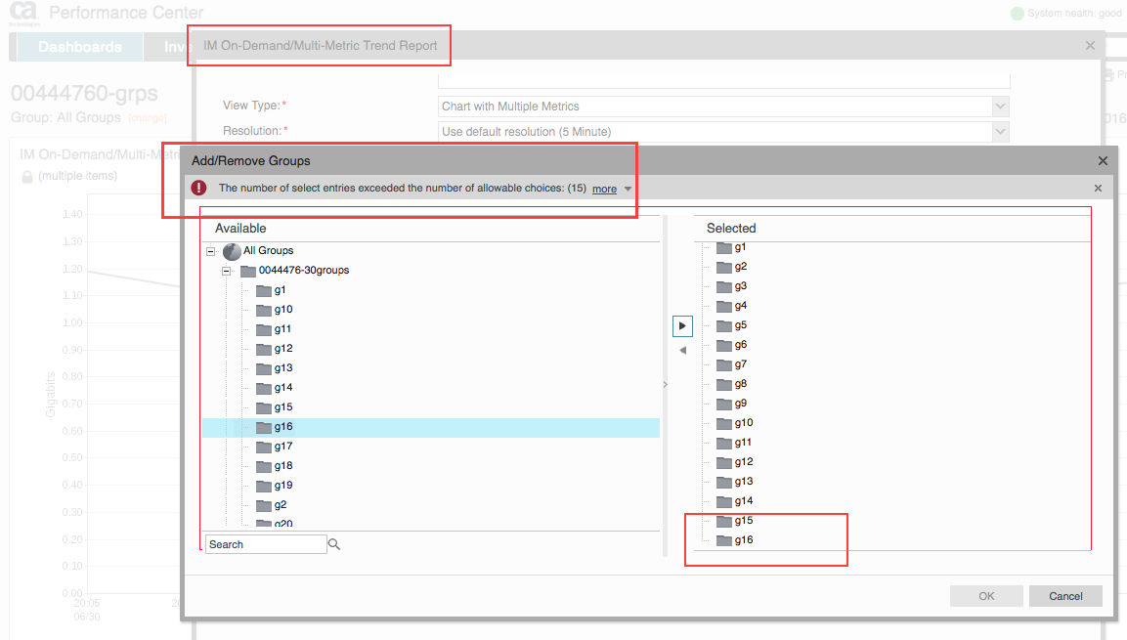
Task: Close the Multi-Metric Trend Report dialog
Action: (x=1090, y=46)
